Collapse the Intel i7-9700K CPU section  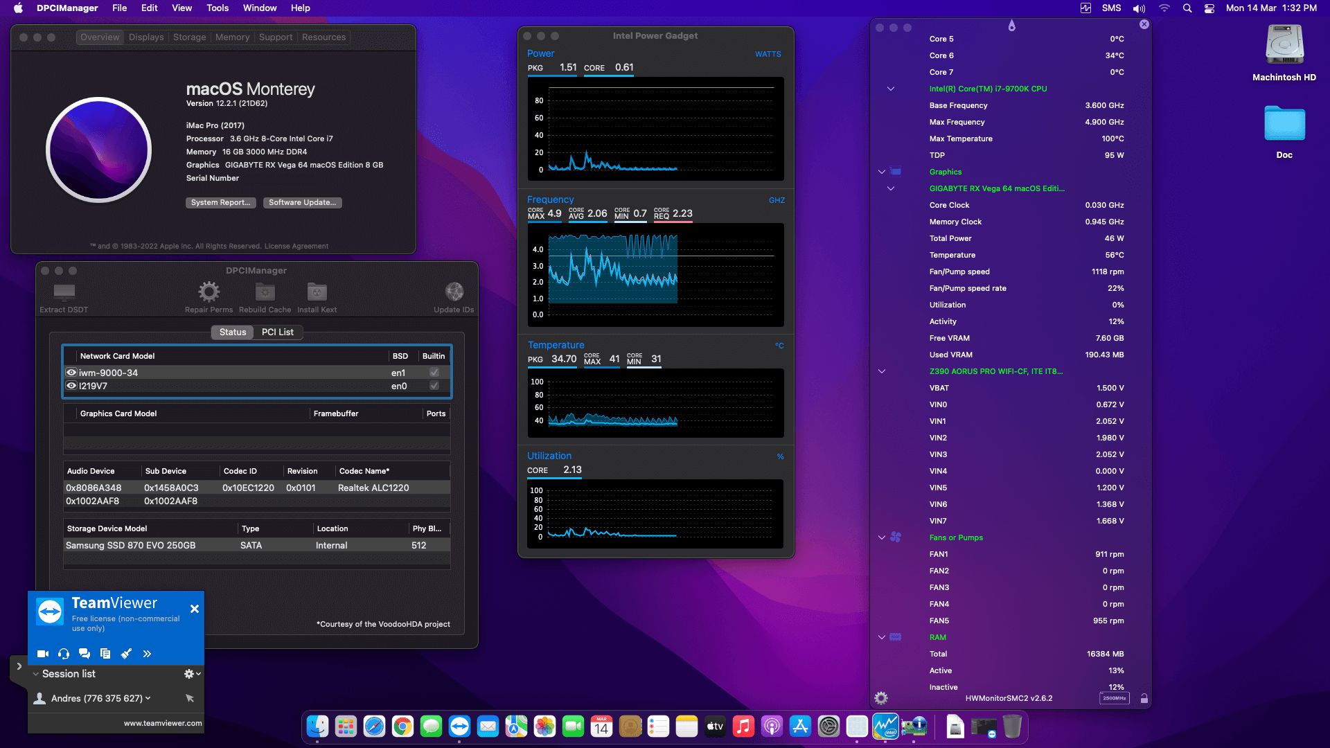pos(891,89)
